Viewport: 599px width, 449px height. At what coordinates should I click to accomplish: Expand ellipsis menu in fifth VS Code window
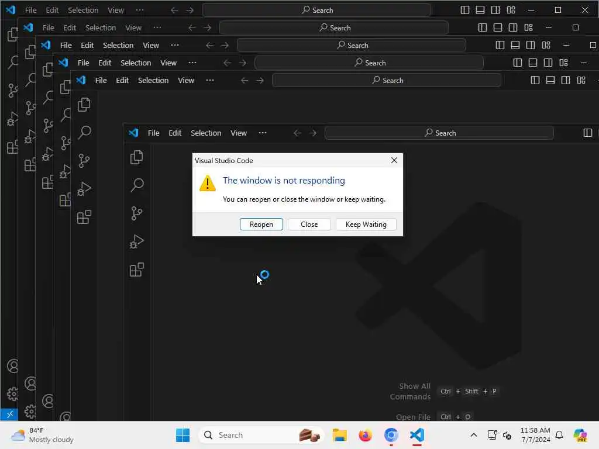(157, 27)
